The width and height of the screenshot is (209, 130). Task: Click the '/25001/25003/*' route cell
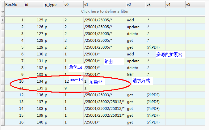coord(105,95)
